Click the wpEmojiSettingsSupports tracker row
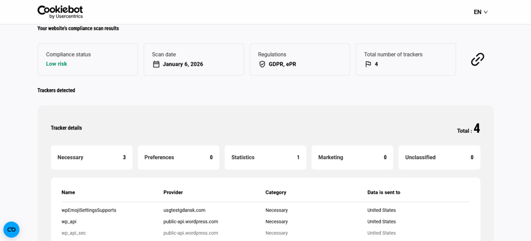This screenshot has width=531, height=241. tap(89, 210)
